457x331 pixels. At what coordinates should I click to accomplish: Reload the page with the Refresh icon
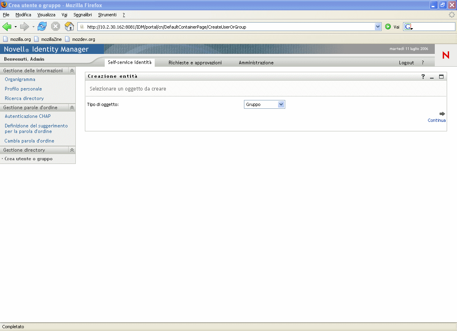(x=42, y=27)
